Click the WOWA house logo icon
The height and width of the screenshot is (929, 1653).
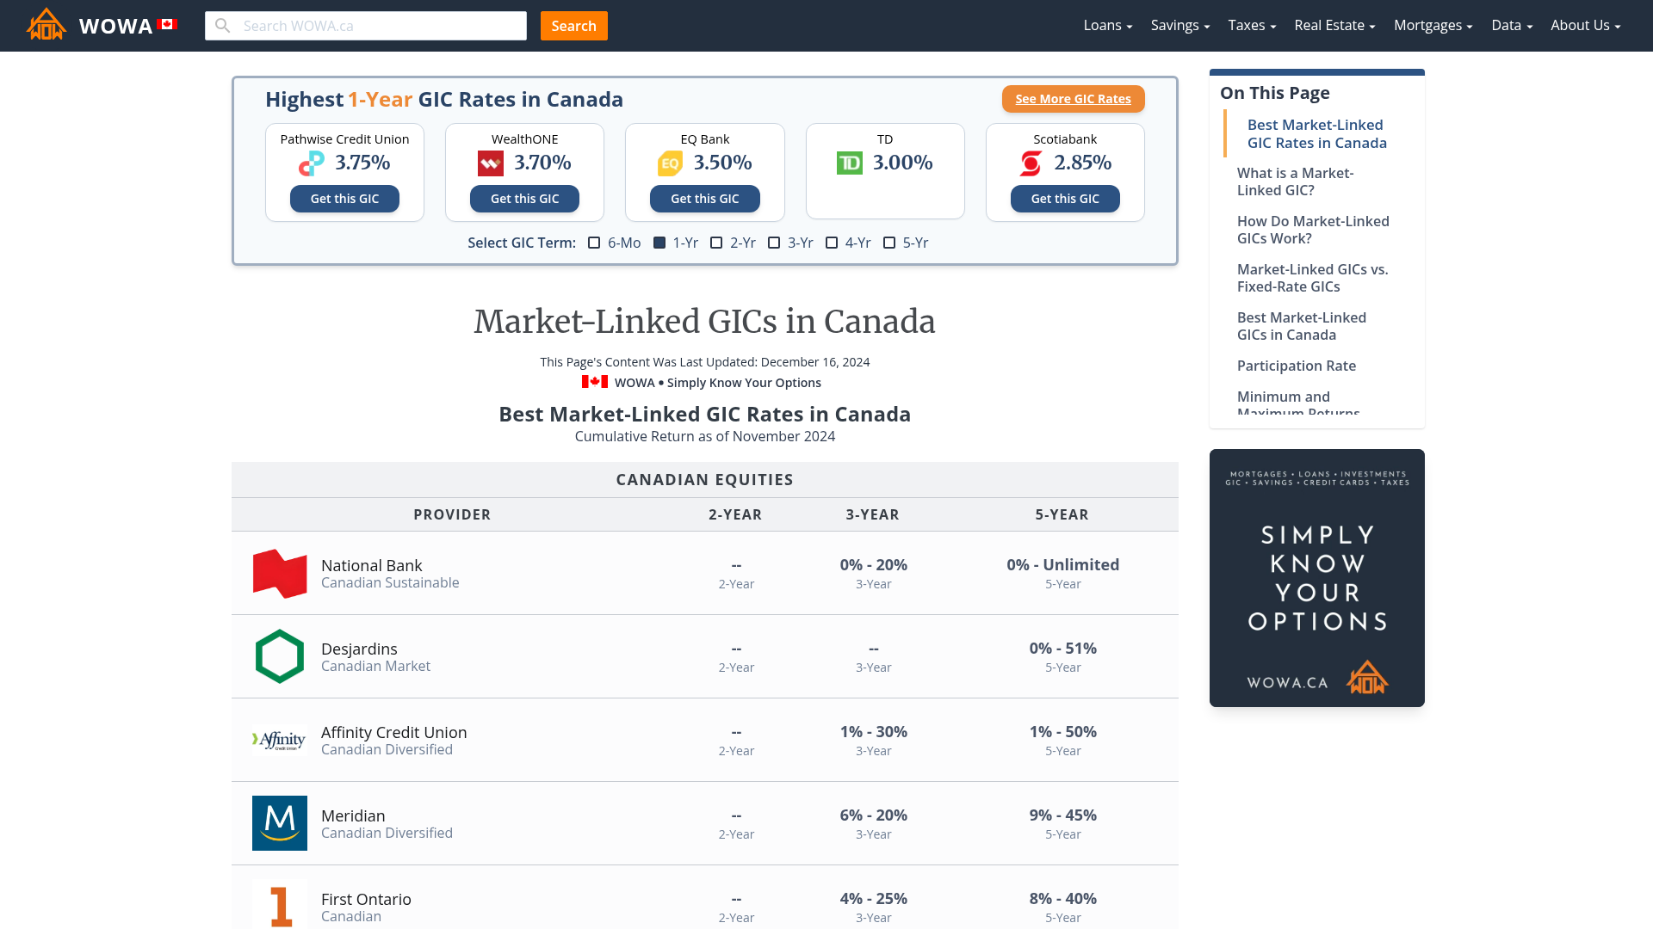46,25
